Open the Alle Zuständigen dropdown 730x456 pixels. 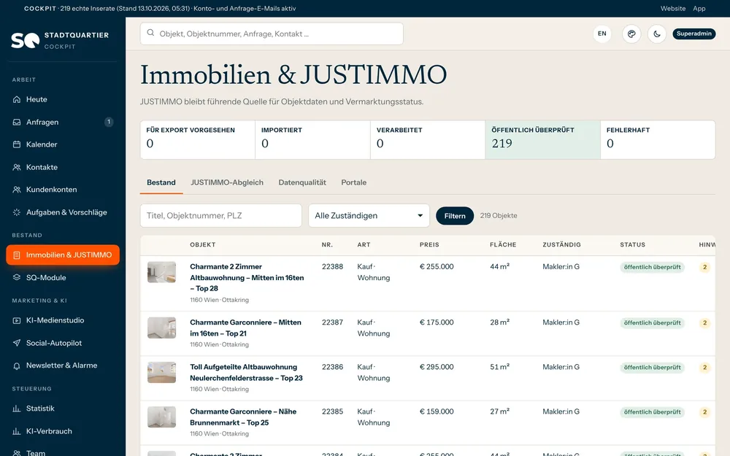[x=369, y=215]
